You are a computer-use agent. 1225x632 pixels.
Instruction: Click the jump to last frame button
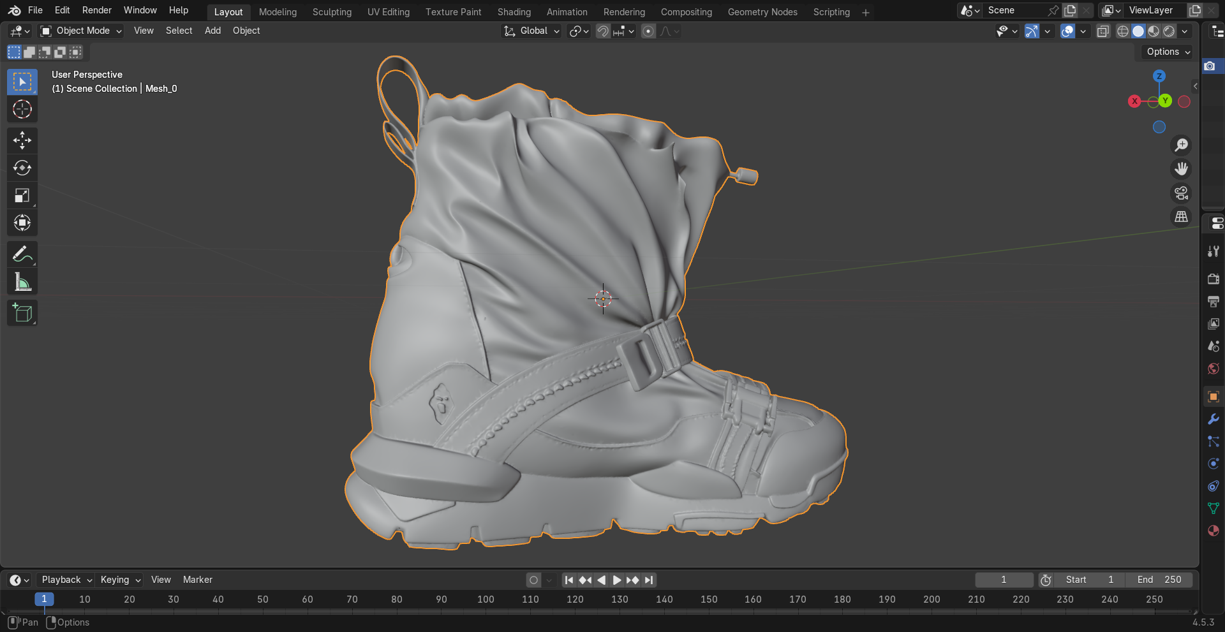pos(649,580)
